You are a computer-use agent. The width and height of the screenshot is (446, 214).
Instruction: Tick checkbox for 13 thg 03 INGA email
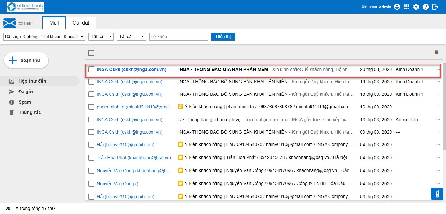pyautogui.click(x=91, y=120)
